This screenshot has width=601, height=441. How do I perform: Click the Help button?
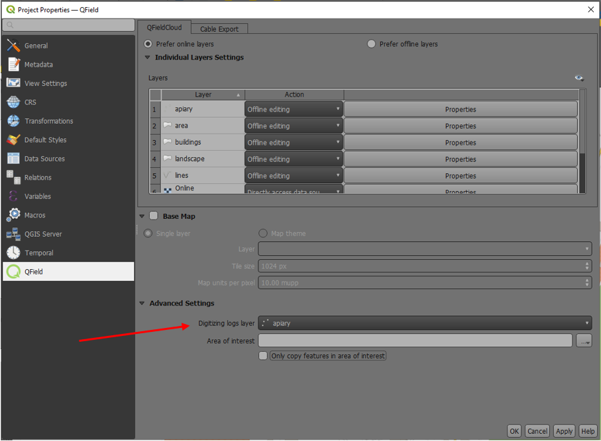click(588, 431)
